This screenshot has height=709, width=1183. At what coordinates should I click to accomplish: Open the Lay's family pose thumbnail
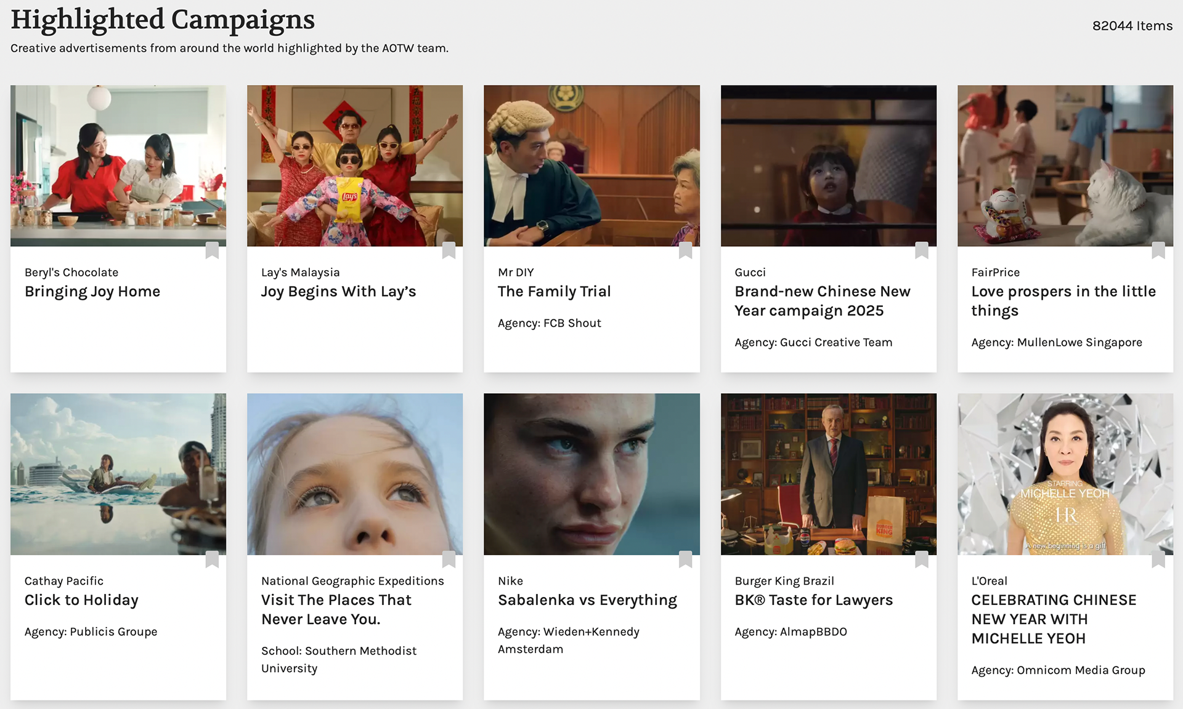click(355, 166)
